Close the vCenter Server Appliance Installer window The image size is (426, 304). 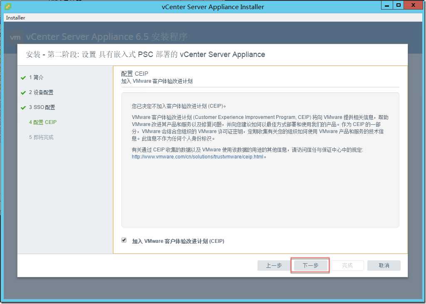pyautogui.click(x=413, y=5)
